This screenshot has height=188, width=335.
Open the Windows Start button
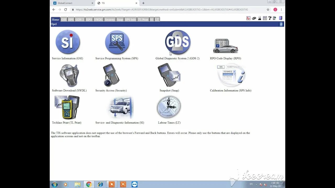[x=55, y=184]
